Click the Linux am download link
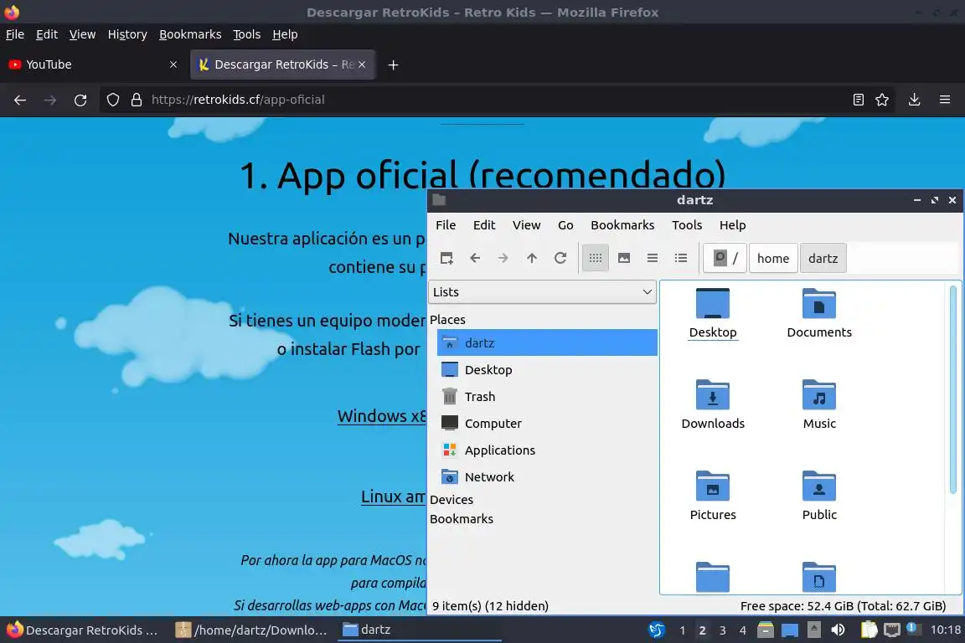 tap(393, 496)
